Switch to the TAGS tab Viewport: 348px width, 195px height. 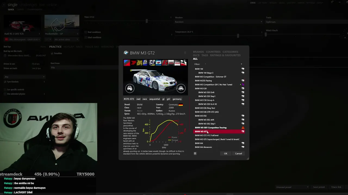tap(205, 55)
